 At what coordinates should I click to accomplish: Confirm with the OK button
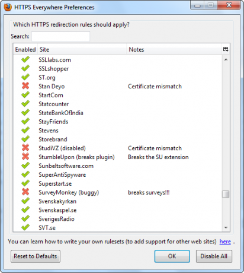172,256
